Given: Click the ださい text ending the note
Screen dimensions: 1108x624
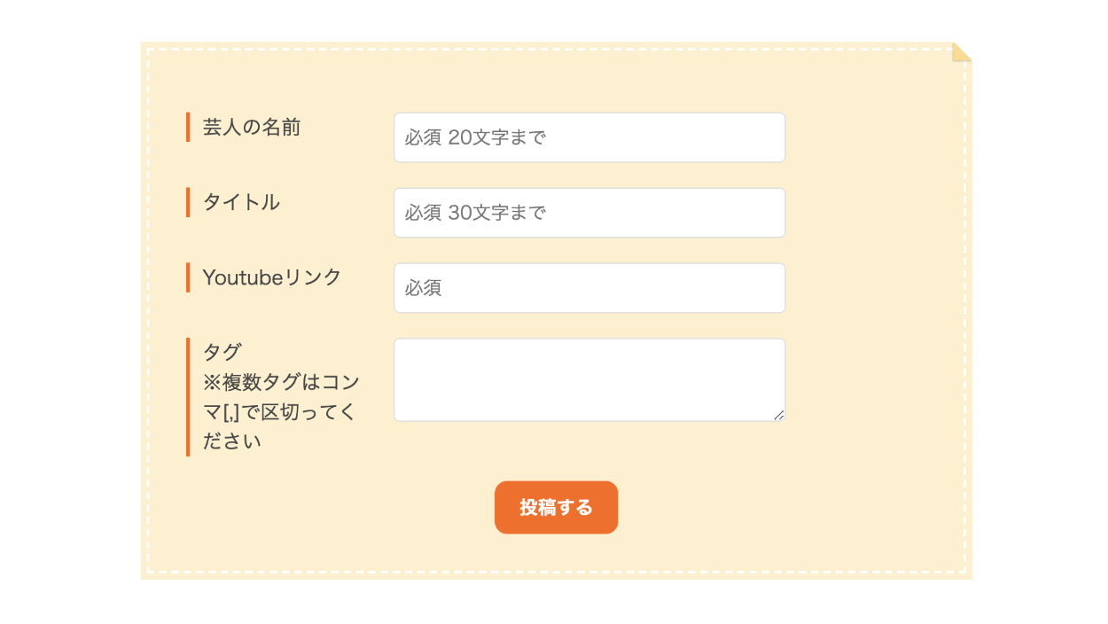Looking at the screenshot, I should pos(232,441).
